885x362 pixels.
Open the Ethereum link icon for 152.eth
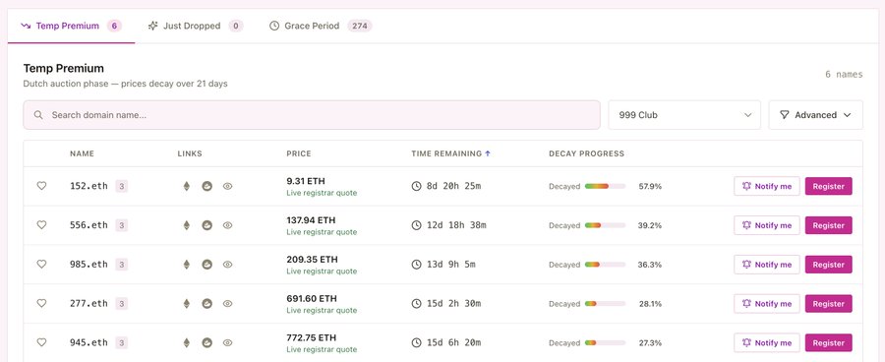tap(186, 186)
